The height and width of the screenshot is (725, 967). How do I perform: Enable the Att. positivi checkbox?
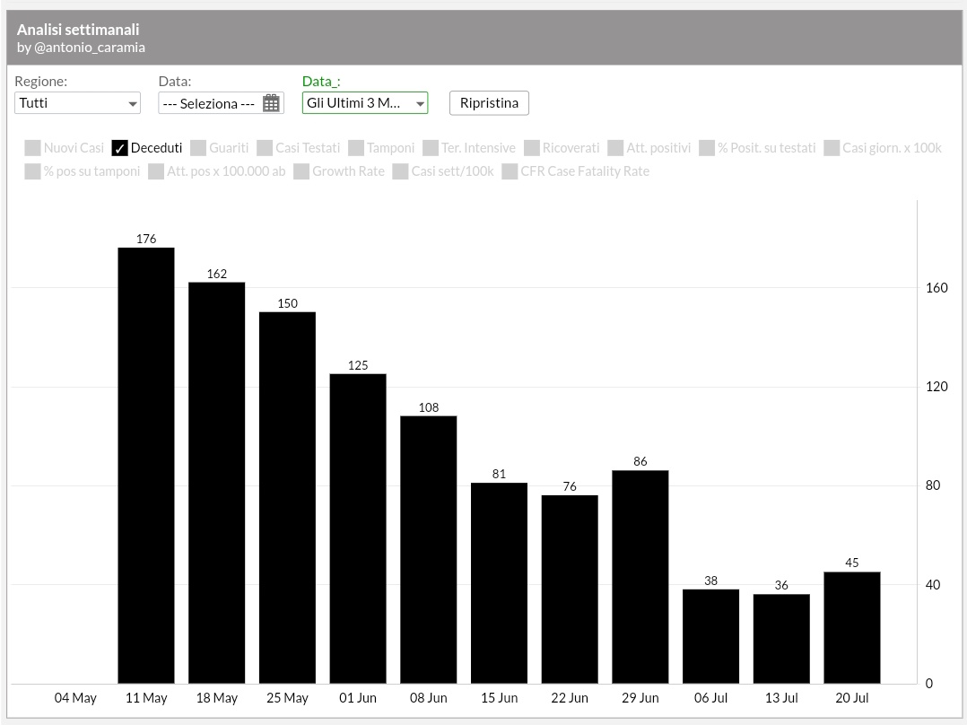point(615,148)
